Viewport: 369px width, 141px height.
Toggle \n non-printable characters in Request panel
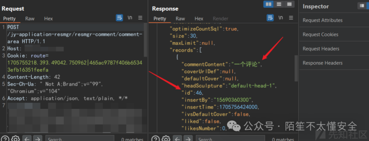click(x=130, y=18)
